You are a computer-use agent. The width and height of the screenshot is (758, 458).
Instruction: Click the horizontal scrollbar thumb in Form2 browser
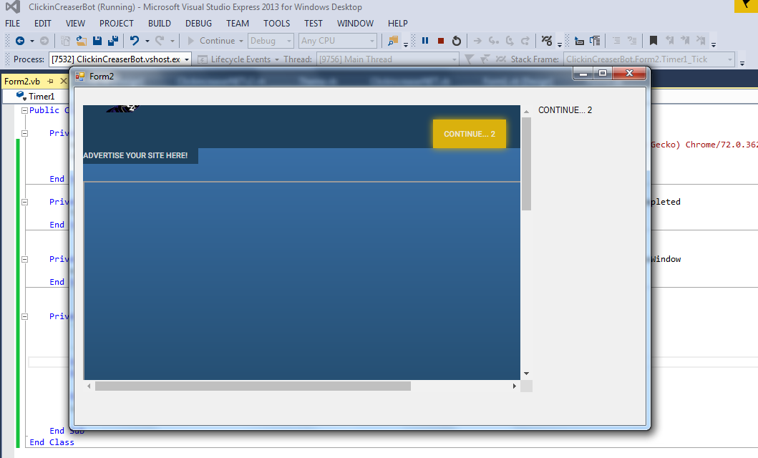253,386
